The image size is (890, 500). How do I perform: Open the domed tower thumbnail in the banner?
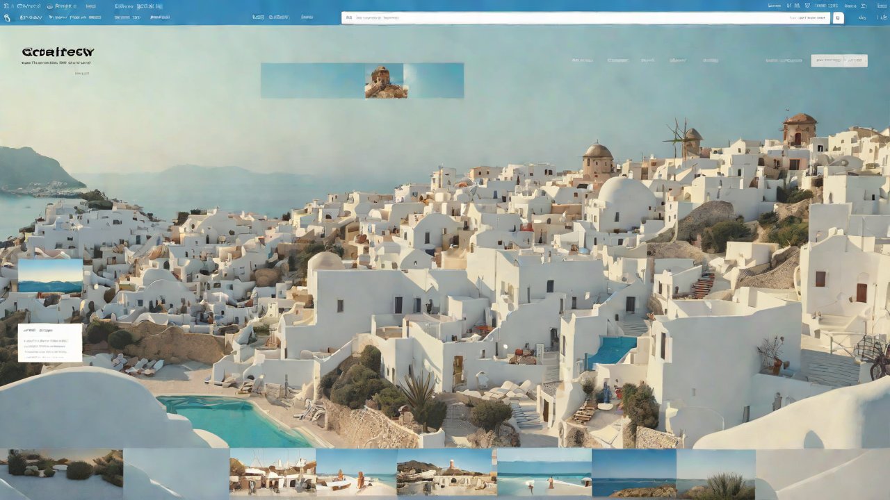[x=386, y=81]
